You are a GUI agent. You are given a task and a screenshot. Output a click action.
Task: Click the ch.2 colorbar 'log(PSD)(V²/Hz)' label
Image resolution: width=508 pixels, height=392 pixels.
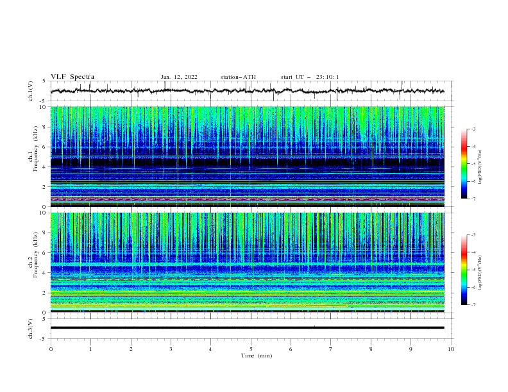(480, 273)
